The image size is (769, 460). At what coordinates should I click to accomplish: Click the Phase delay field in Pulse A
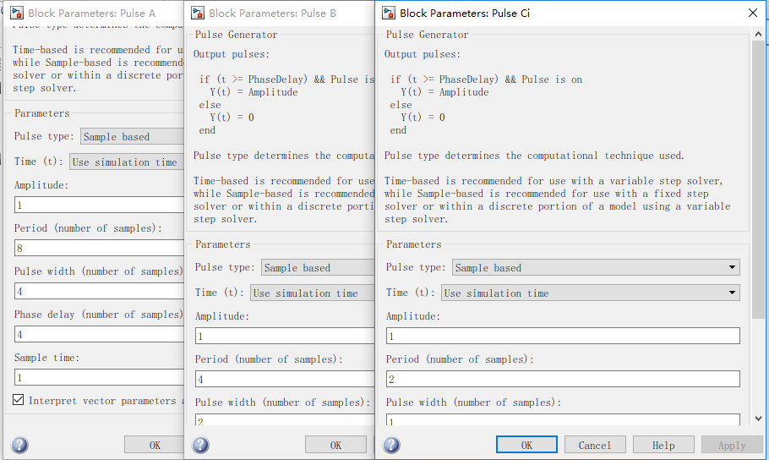coord(99,334)
